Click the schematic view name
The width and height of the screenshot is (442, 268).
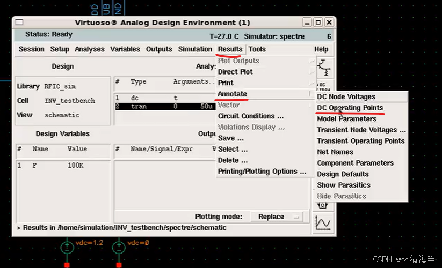coord(62,115)
